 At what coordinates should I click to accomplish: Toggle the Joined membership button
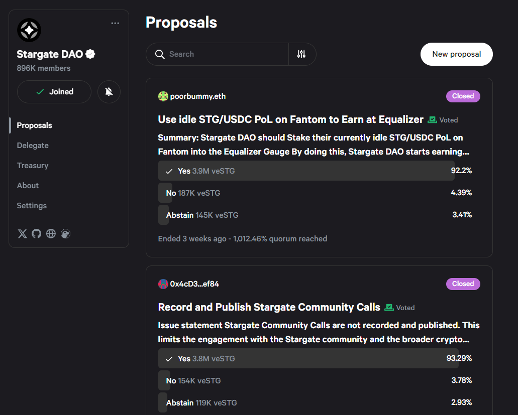pyautogui.click(x=54, y=92)
